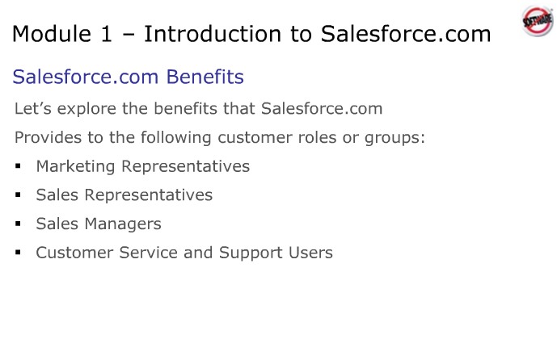557x364 pixels.
Task: Click the line starting "Provides to the following"
Action: pos(220,137)
